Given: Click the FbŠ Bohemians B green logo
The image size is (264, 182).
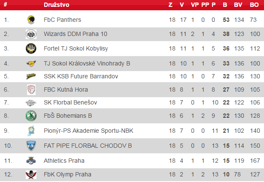Looking at the screenshot, I should tap(31, 116).
